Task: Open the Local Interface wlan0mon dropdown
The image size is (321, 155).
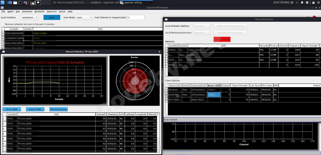Action: pos(30,18)
